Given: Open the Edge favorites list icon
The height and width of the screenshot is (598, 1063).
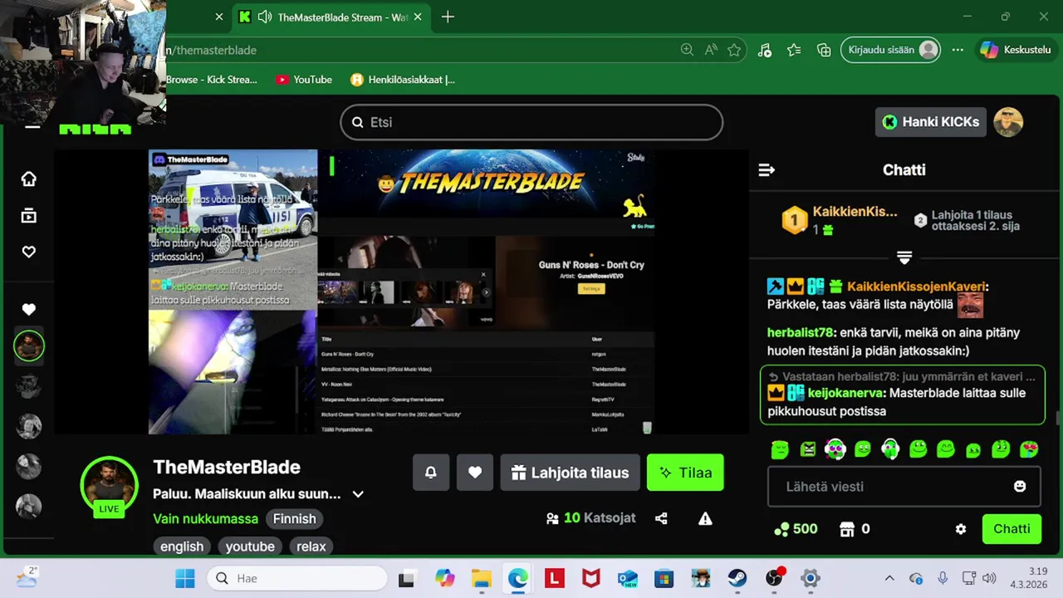Looking at the screenshot, I should click(794, 50).
